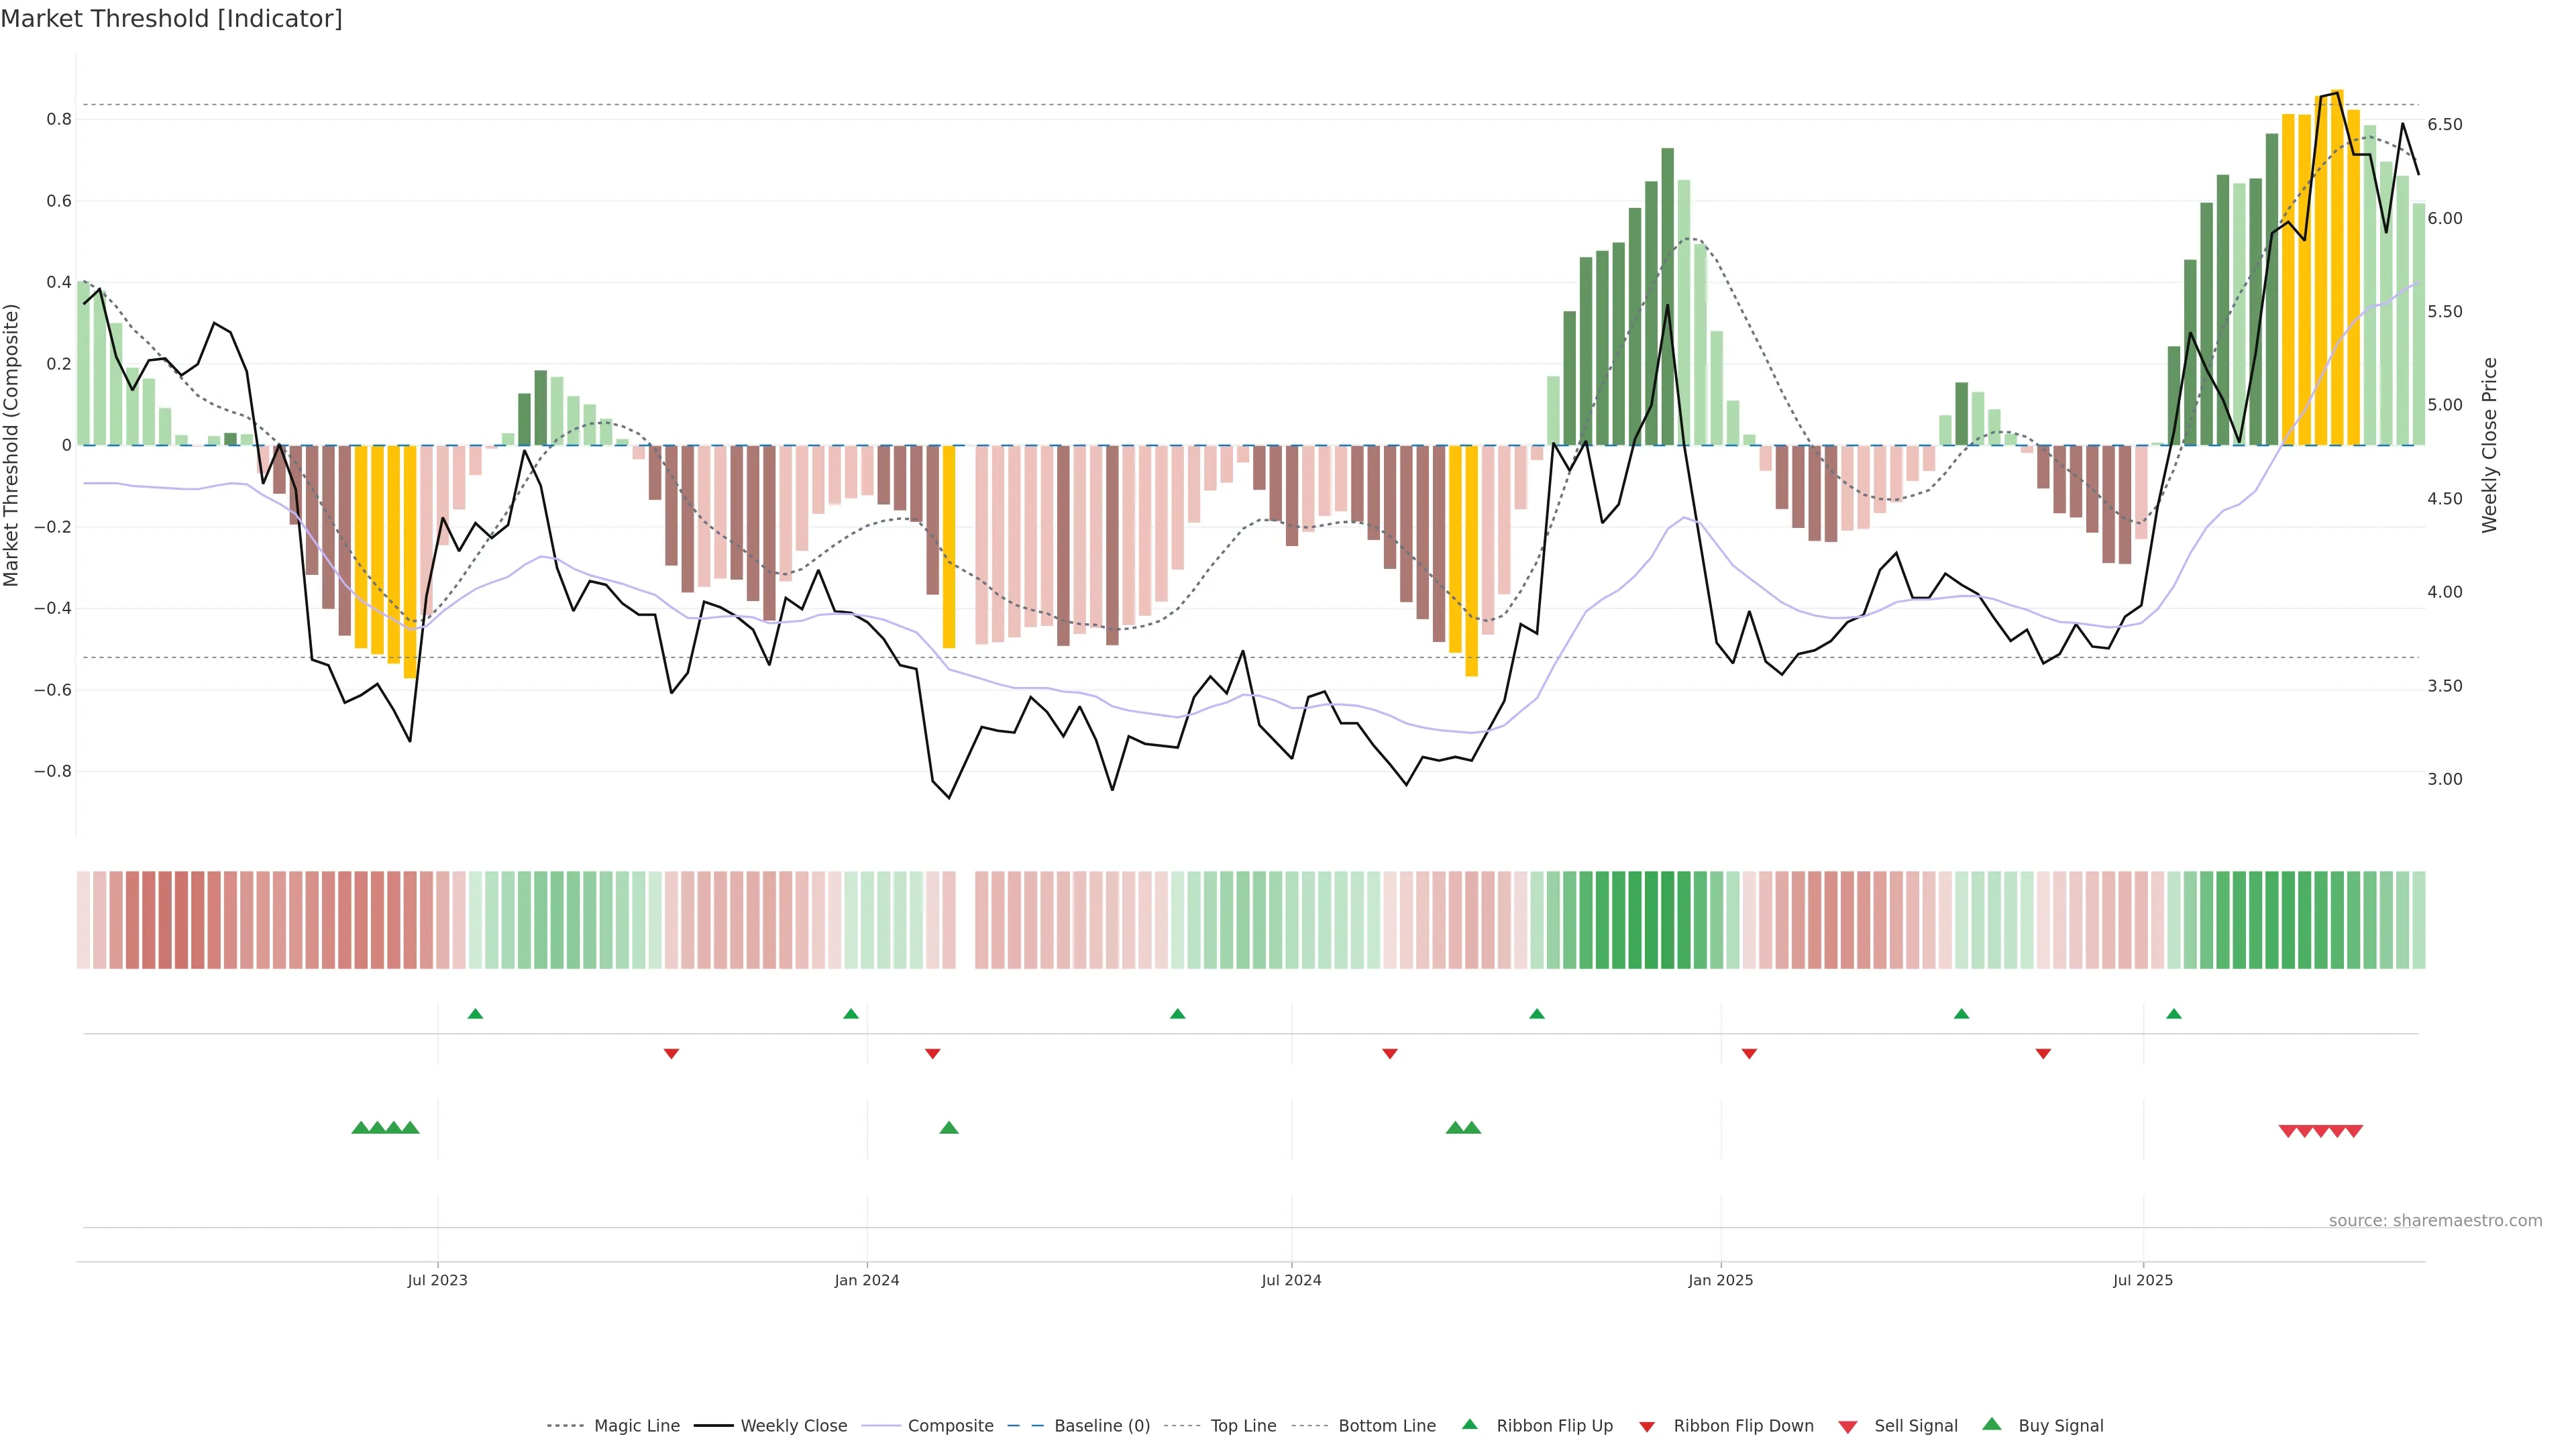Click the Ribbon Flip Down legend triangle icon
Image resolution: width=2576 pixels, height=1449 pixels.
(1647, 1427)
